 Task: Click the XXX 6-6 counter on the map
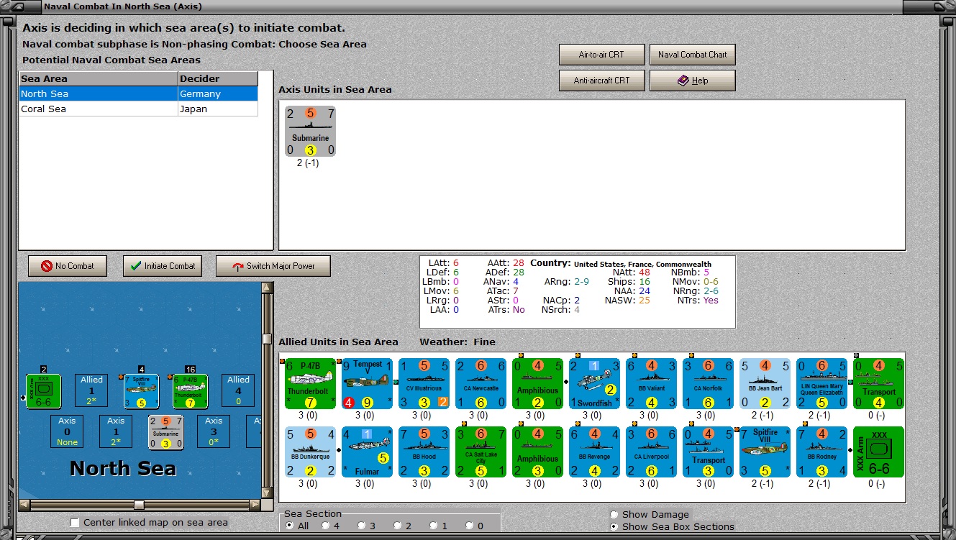pos(44,391)
